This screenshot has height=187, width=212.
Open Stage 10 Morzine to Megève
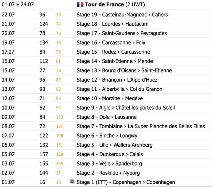(110, 98)
